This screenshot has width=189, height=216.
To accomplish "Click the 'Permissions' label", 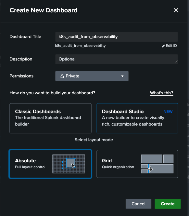I will (21, 76).
